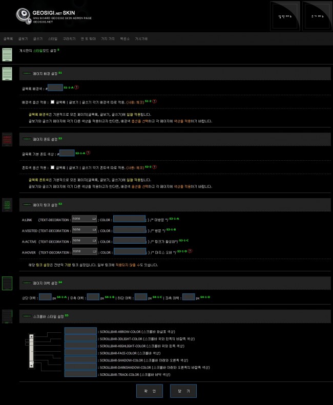Click the A:ACTIVE COLOR field
The image size is (333, 405).
(130, 241)
